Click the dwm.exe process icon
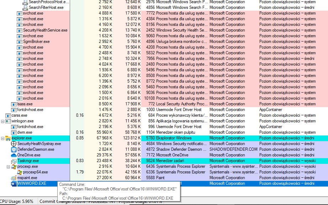This screenshot has height=205, width=328. [14, 132]
